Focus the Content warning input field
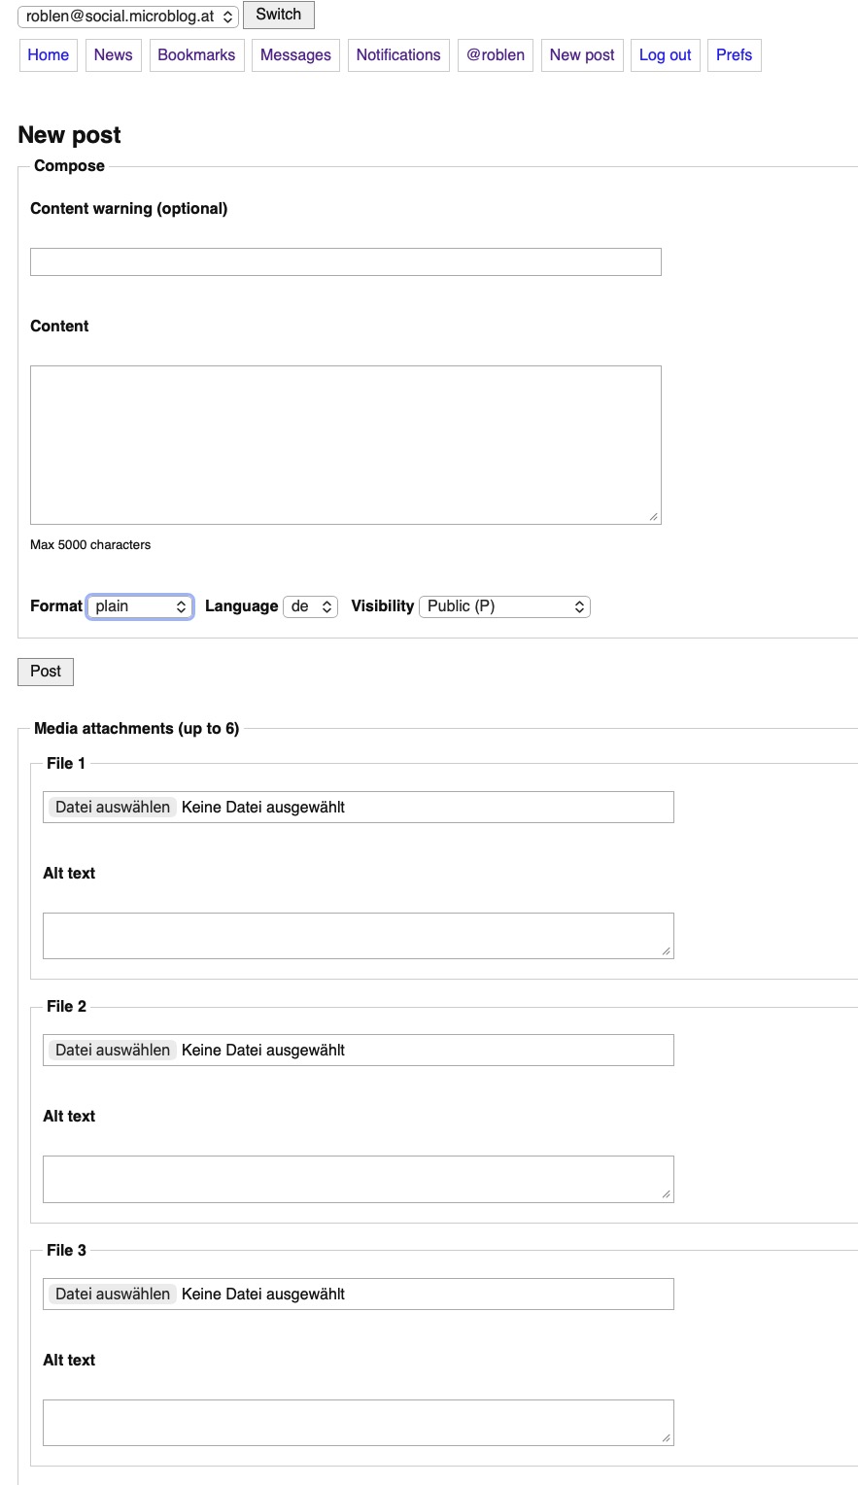This screenshot has width=858, height=1485. coord(346,261)
